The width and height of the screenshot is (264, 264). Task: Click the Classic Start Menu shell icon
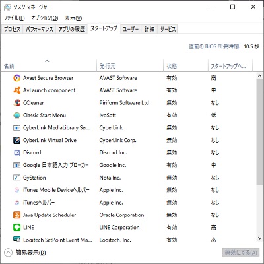16,115
